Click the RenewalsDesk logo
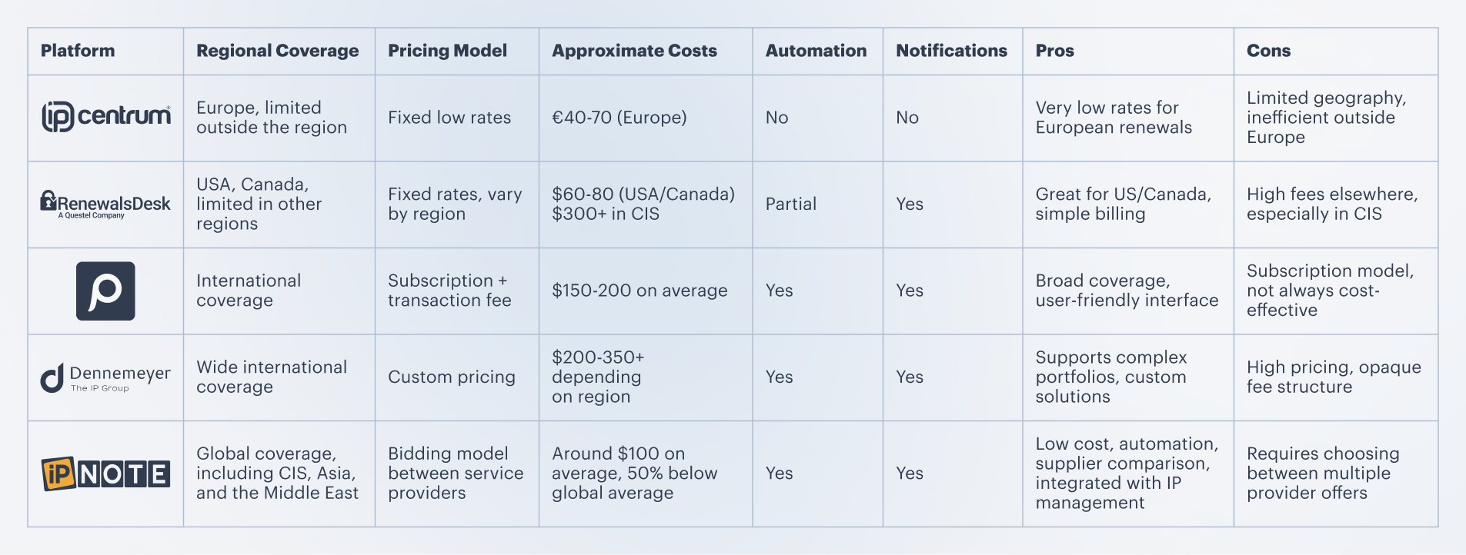 click(105, 204)
